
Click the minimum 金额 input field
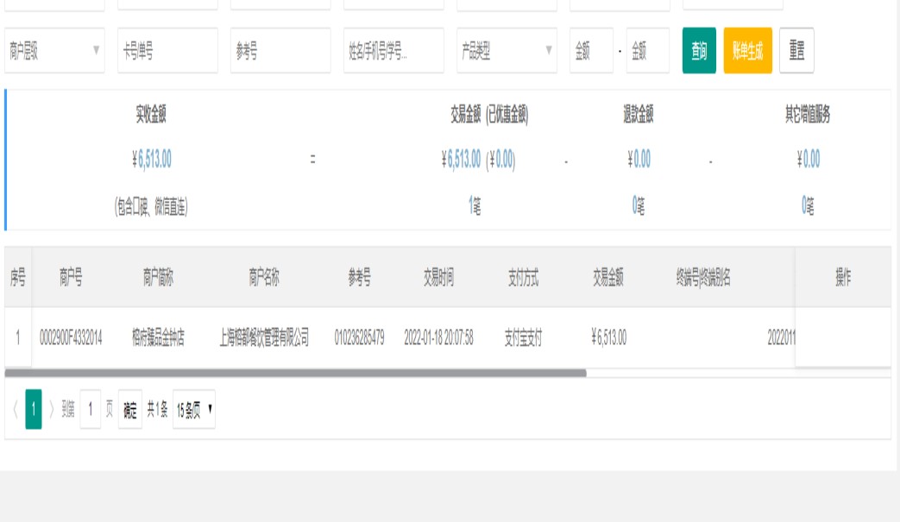coord(591,51)
